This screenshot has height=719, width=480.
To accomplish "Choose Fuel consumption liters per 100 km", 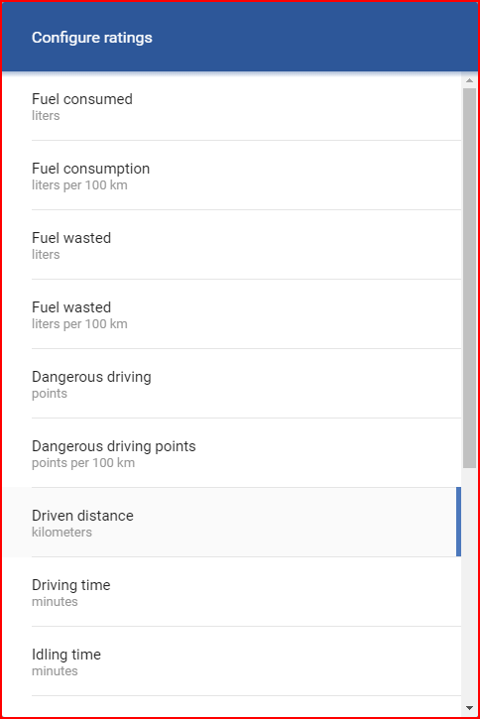I will click(231, 176).
